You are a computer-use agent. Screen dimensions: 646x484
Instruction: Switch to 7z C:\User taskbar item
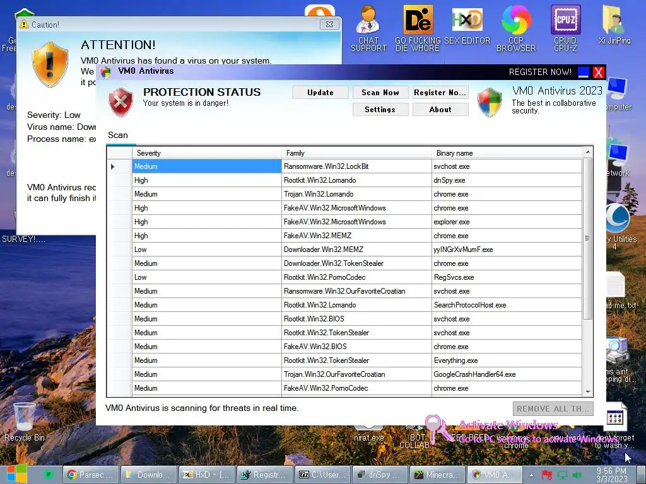323,475
